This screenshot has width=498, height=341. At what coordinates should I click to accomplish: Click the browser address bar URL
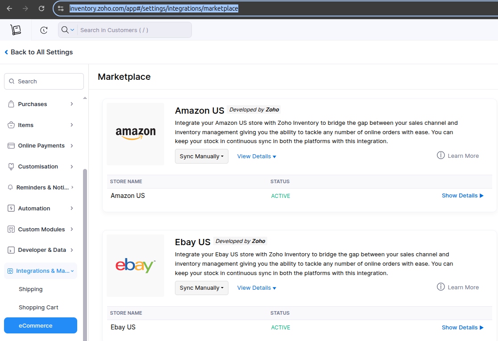[154, 8]
